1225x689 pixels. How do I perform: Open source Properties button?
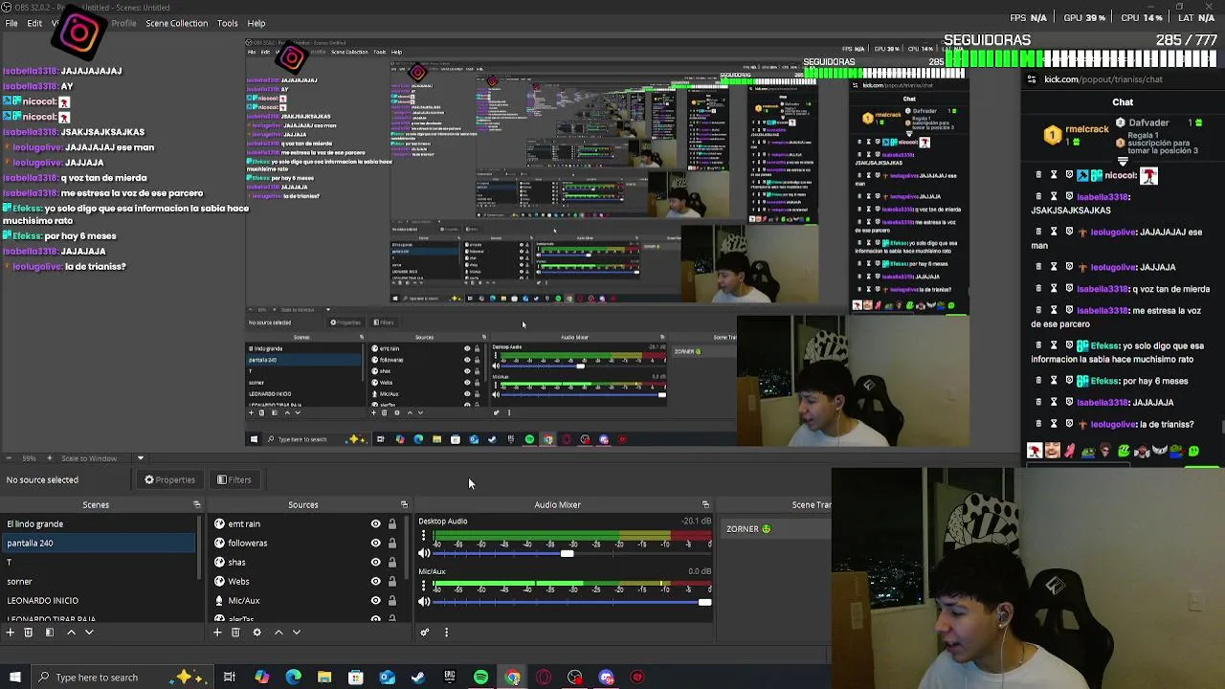169,479
